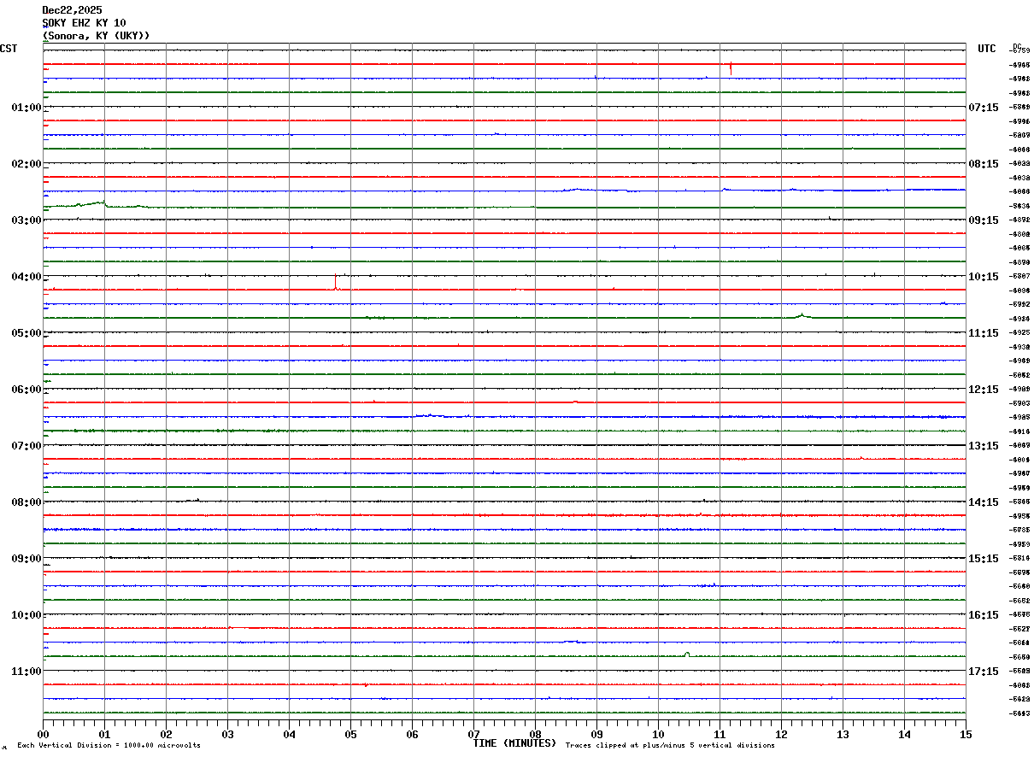Click the 11:00 CST row label
This screenshot has height=757, width=1034.
coord(26,672)
